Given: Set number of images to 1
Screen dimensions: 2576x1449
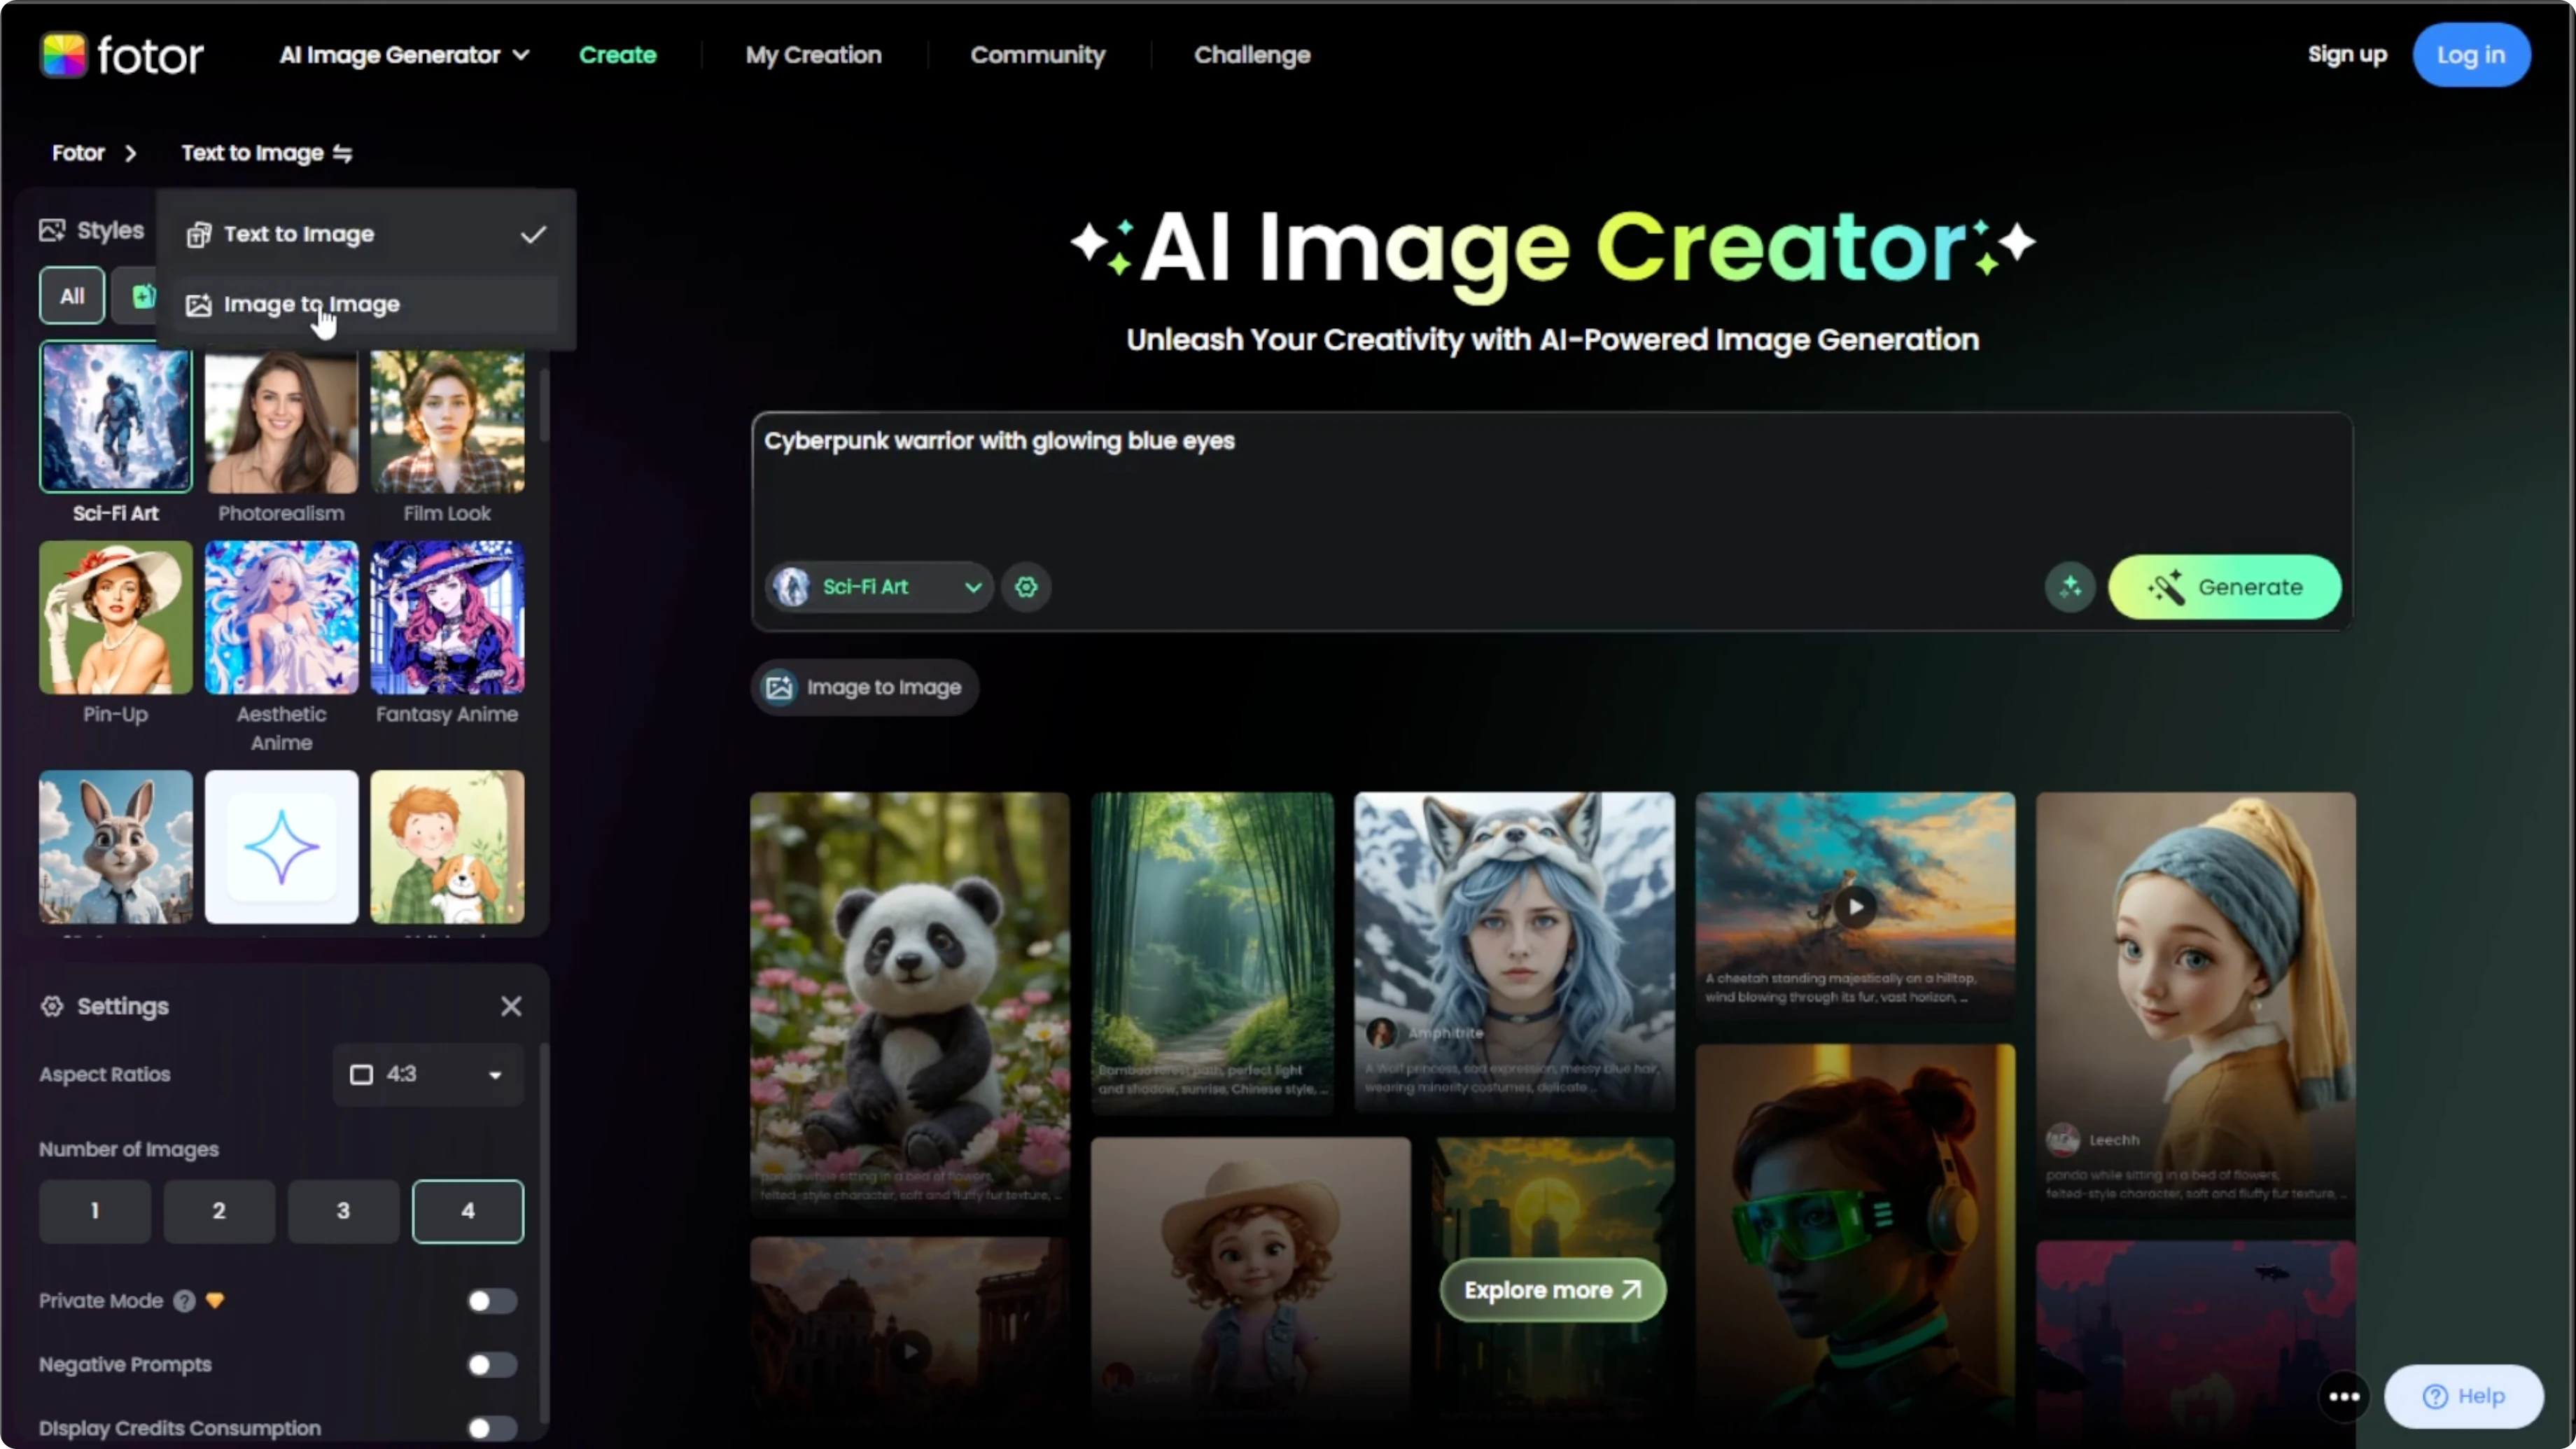Looking at the screenshot, I should (95, 1211).
